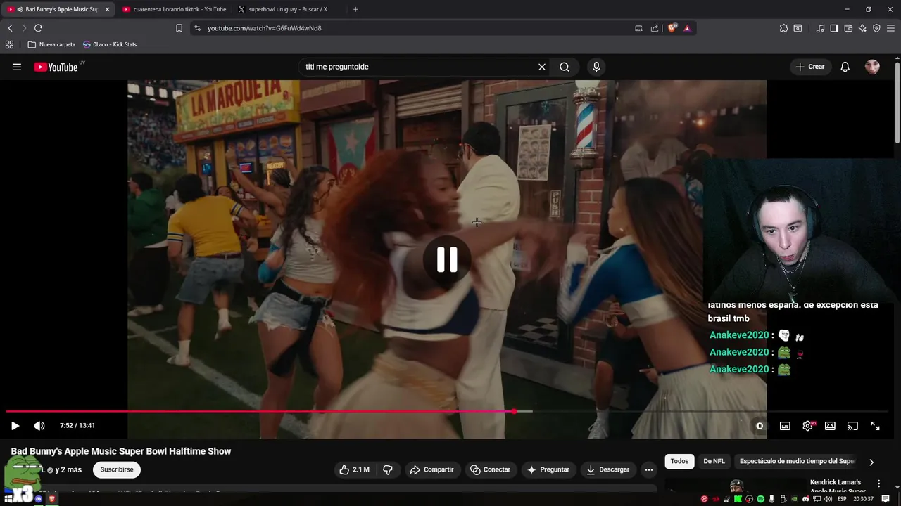Viewport: 901px width, 506px height.
Task: Open the YouTube guide hamburger menu
Action: pos(17,67)
